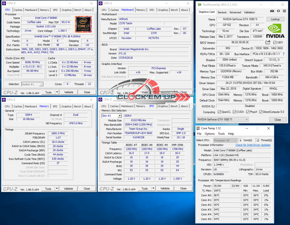290x225 pixels.
Task: Click the NVIDIA logo in GPU-Z
Action: (276, 31)
